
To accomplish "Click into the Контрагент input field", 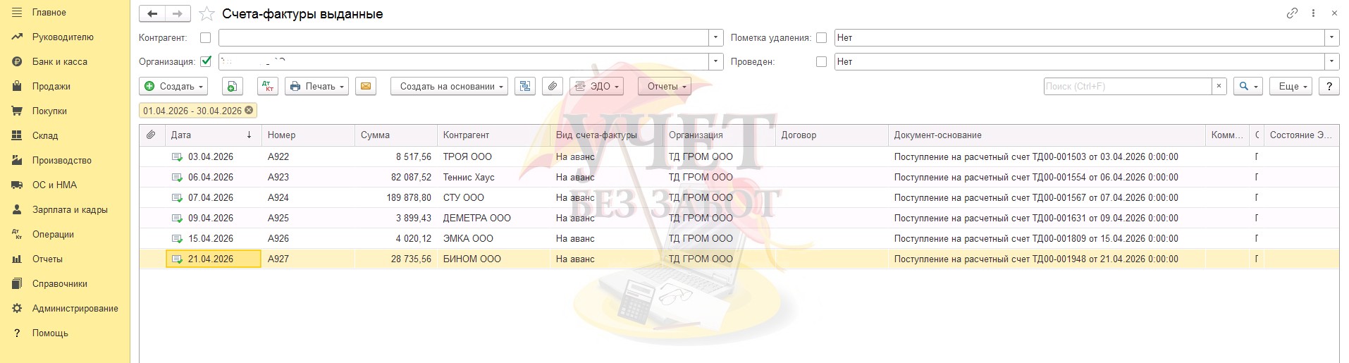I will 464,38.
